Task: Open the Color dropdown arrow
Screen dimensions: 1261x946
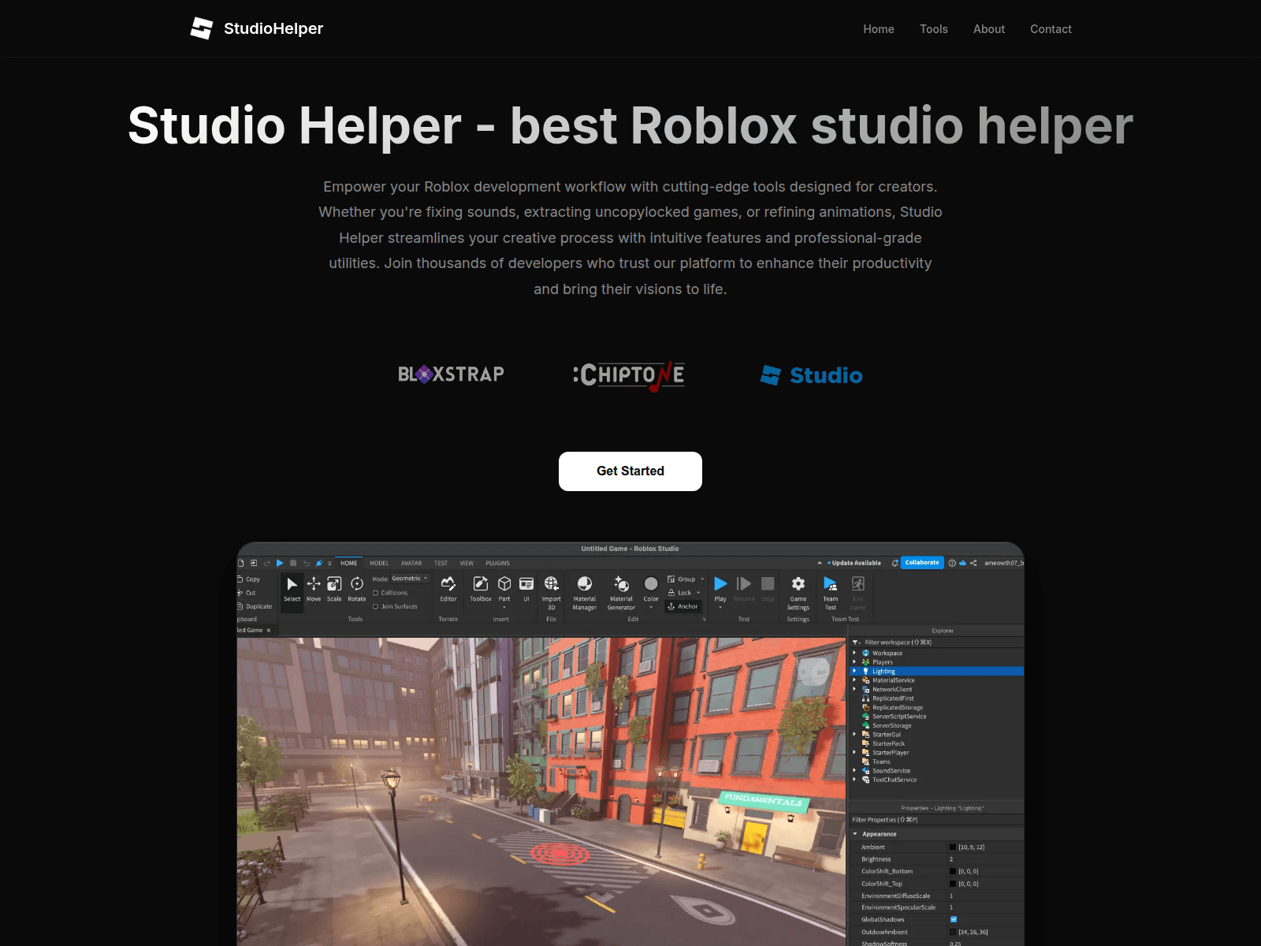Action: [x=651, y=608]
